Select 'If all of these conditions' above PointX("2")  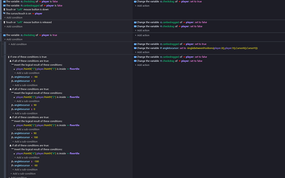point(29,89)
